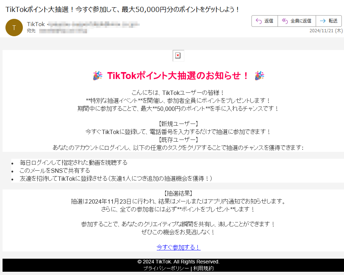The width and height of the screenshot is (344, 275).
Task: Click the reply arrow icon
Action: [259, 21]
